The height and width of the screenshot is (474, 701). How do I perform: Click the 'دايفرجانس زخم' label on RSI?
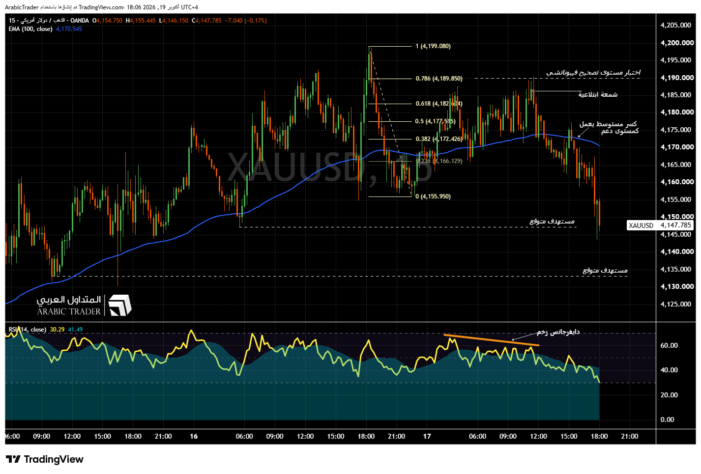click(558, 332)
